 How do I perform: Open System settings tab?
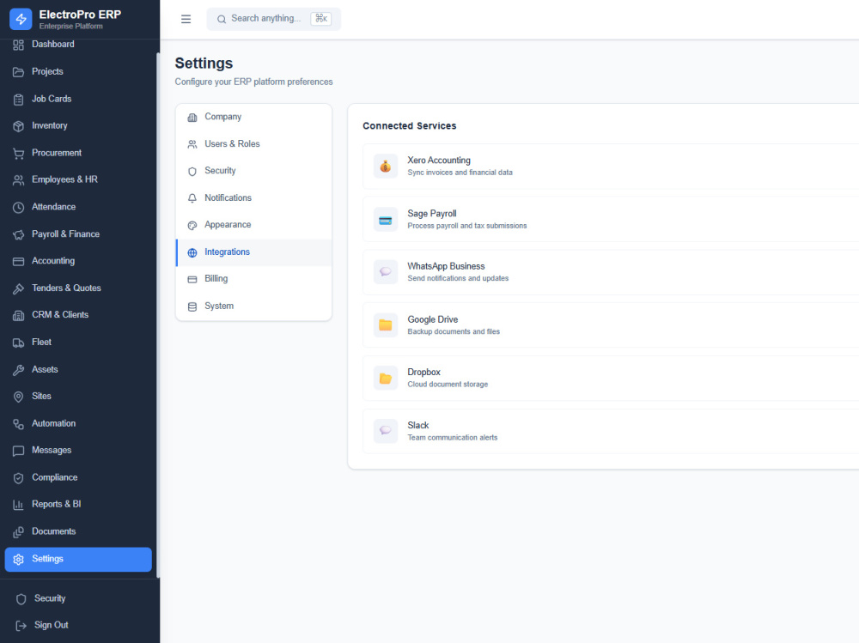pyautogui.click(x=253, y=306)
